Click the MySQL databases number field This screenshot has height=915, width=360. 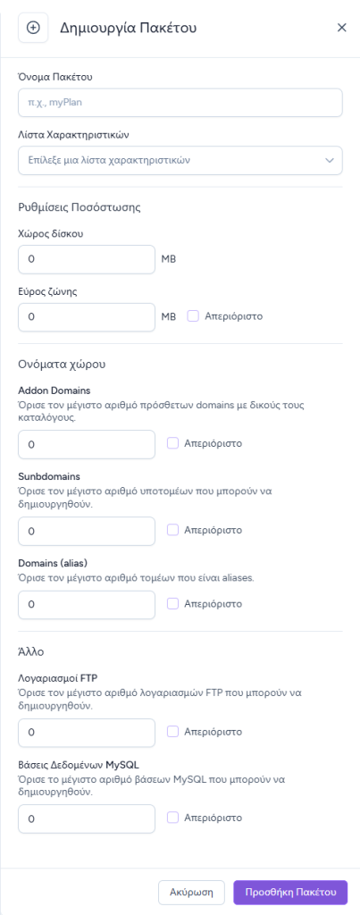[x=87, y=819]
